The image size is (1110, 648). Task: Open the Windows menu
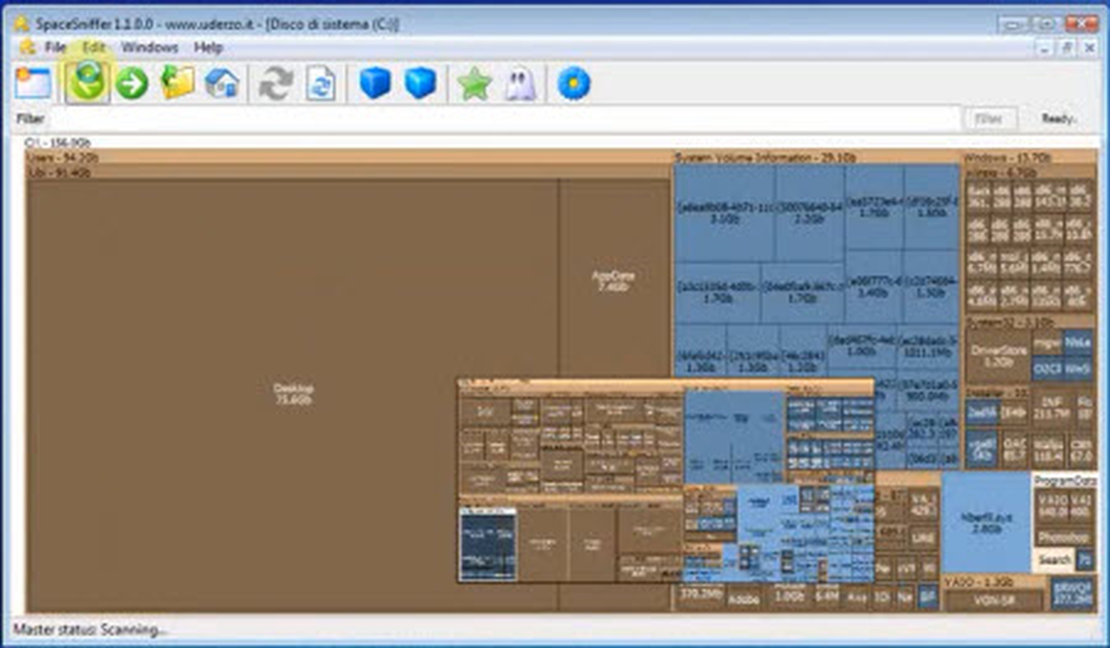tap(149, 46)
